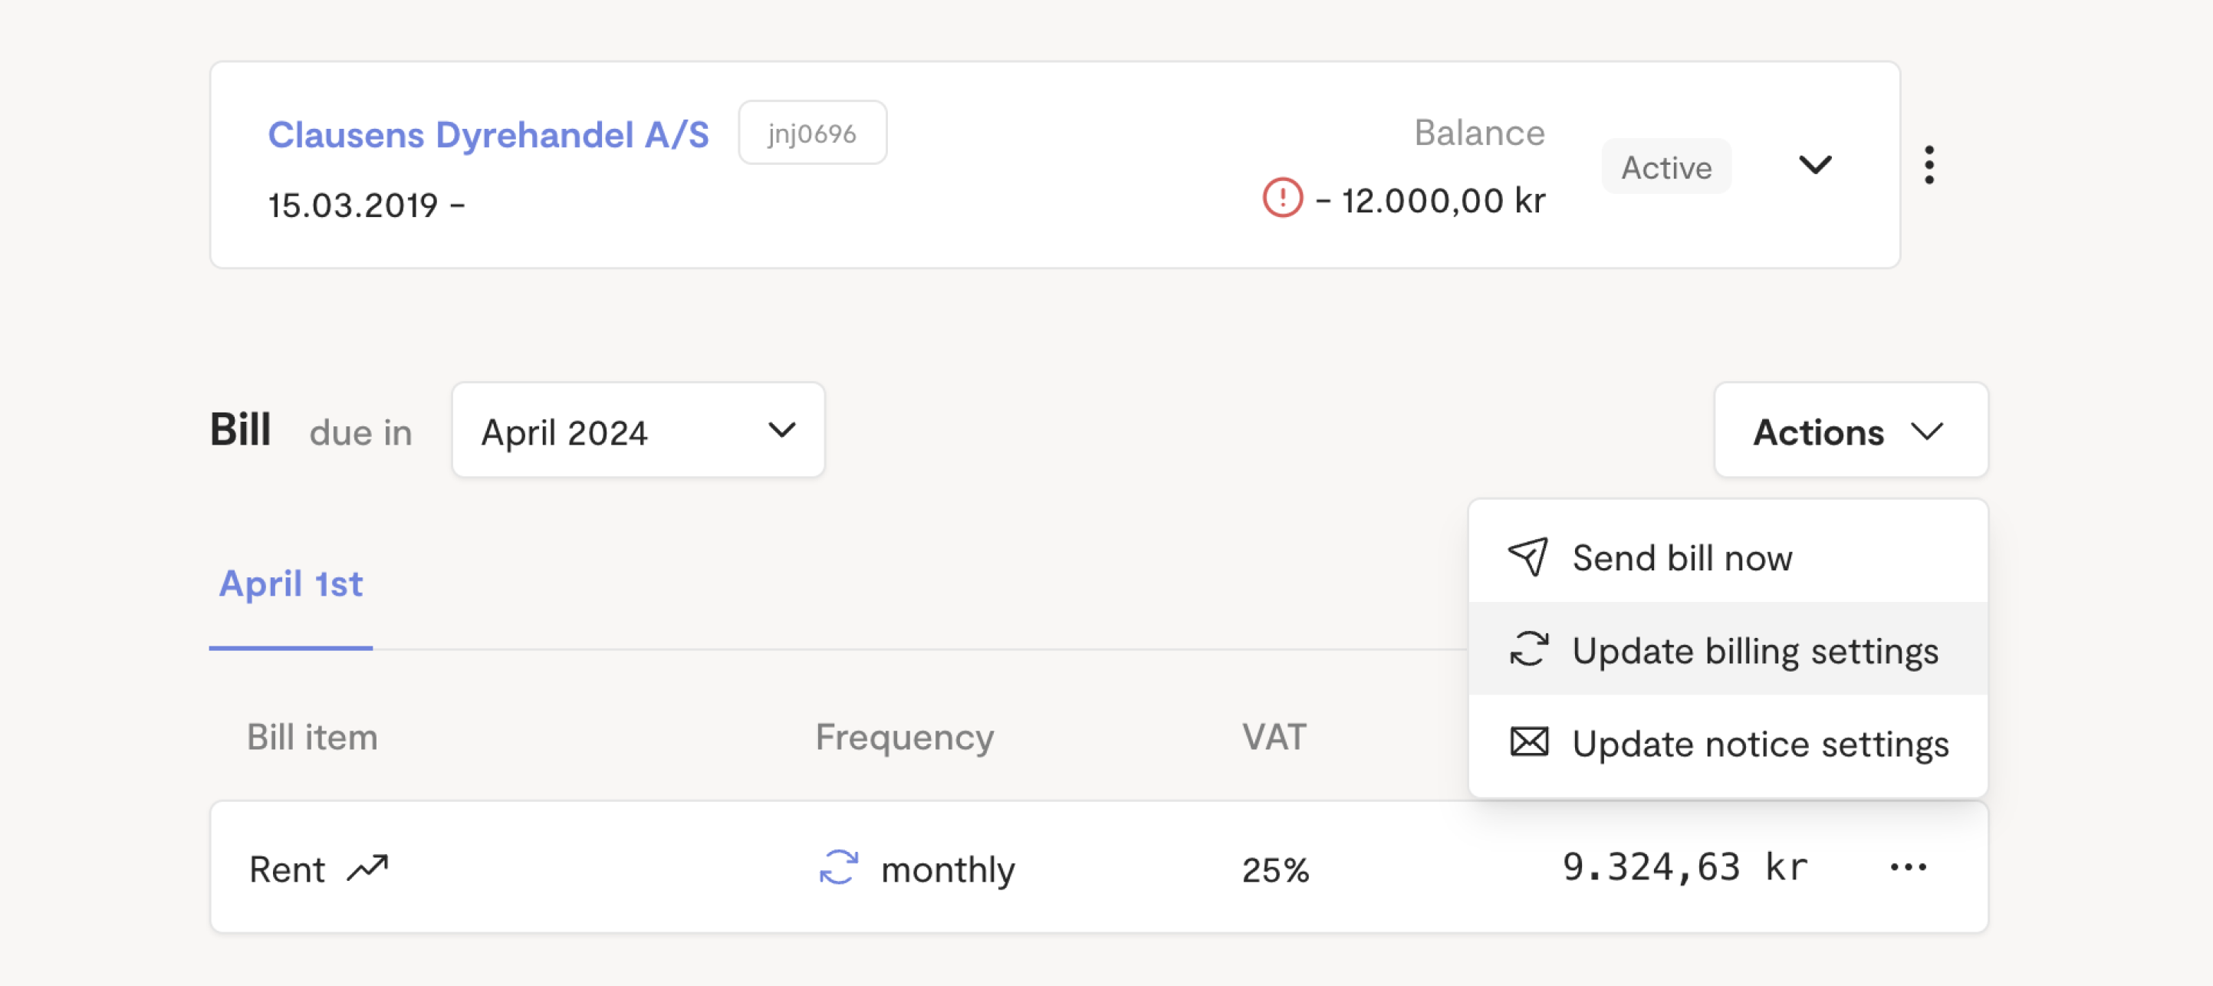
Task: Click the 9.324,63 kr amount
Action: pyautogui.click(x=1685, y=867)
